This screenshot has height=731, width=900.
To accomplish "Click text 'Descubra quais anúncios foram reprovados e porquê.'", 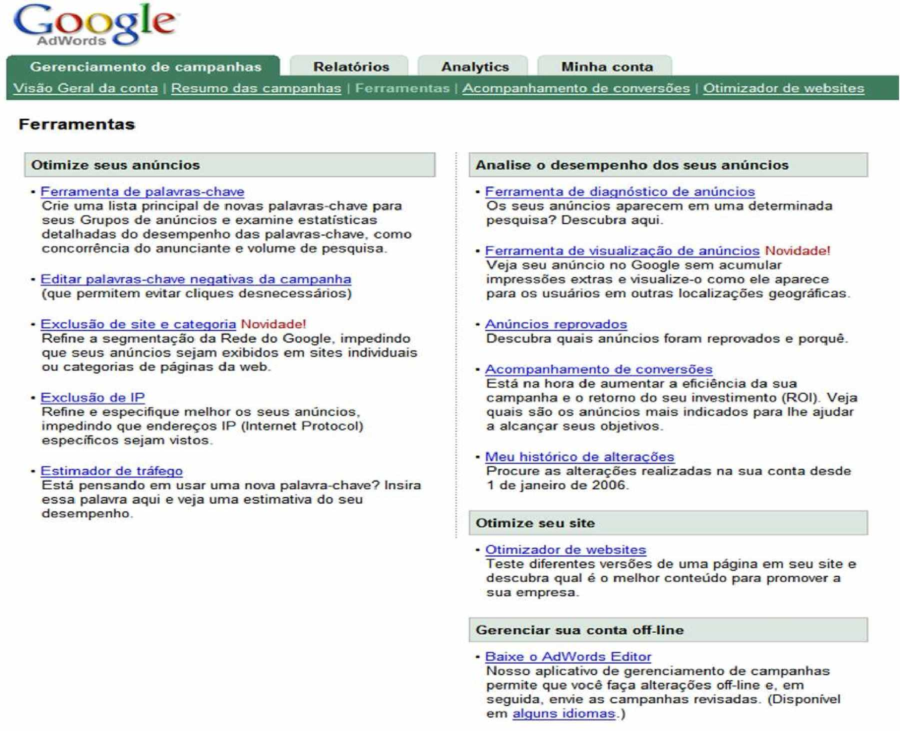I will coord(667,338).
